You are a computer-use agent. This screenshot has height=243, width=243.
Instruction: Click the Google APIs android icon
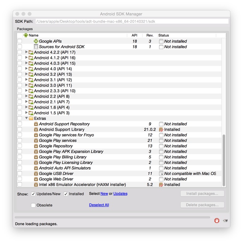pyautogui.click(x=36, y=41)
